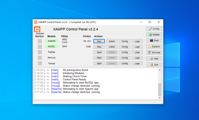
Task: Open the FileZilla Config menu
Action: [125, 52]
